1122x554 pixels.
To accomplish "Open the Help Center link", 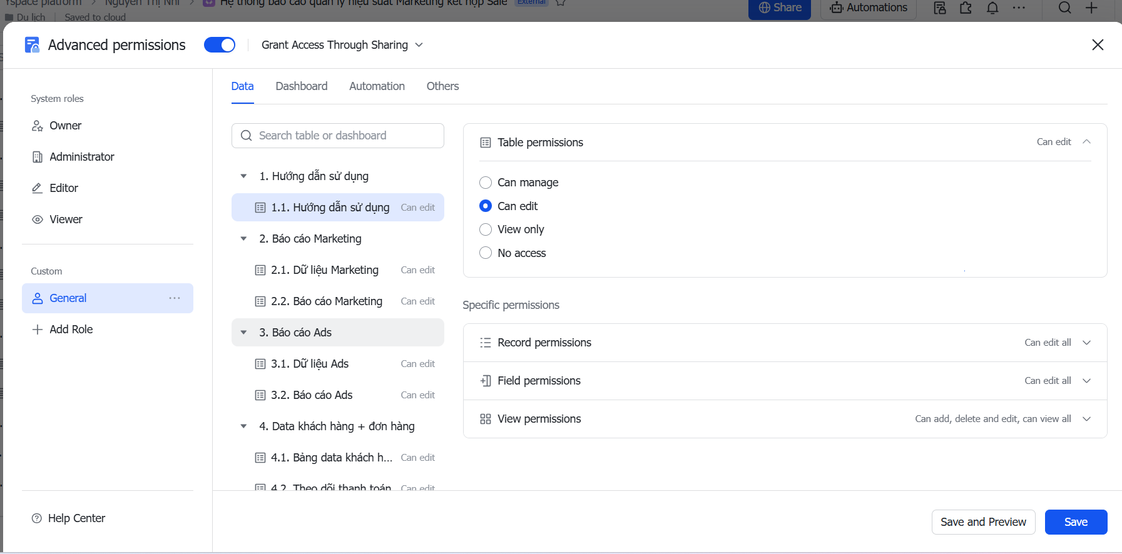I will coord(69,518).
